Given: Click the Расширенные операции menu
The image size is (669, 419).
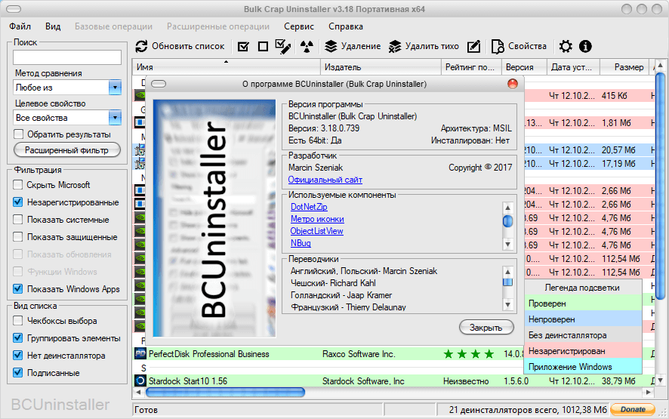Looking at the screenshot, I should (218, 26).
